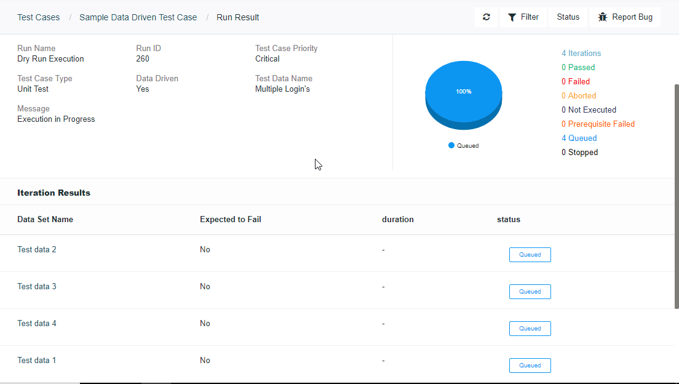The image size is (679, 384).
Task: Click the 0 Not Executed count
Action: click(589, 110)
